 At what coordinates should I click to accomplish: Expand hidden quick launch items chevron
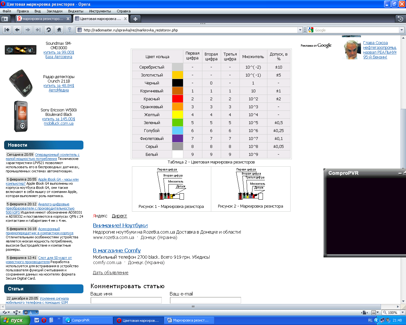pyautogui.click(x=59, y=319)
